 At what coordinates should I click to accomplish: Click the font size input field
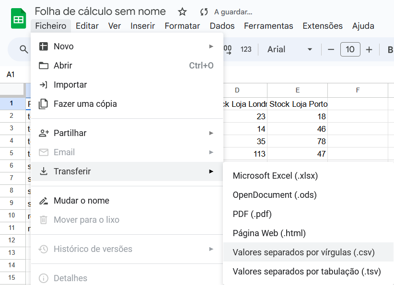point(350,49)
